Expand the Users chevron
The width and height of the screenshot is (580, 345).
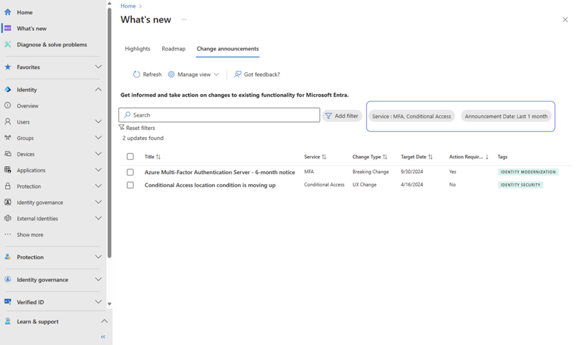98,122
